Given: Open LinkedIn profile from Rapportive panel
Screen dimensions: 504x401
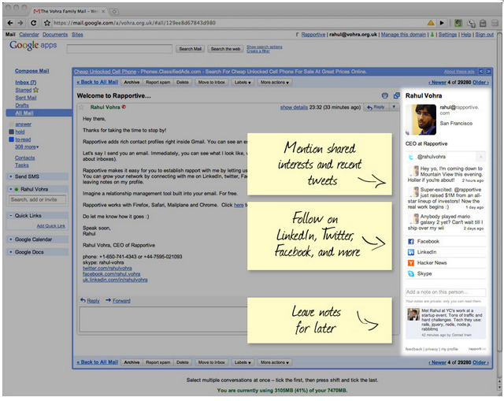Looking at the screenshot, I should pyautogui.click(x=411, y=251).
